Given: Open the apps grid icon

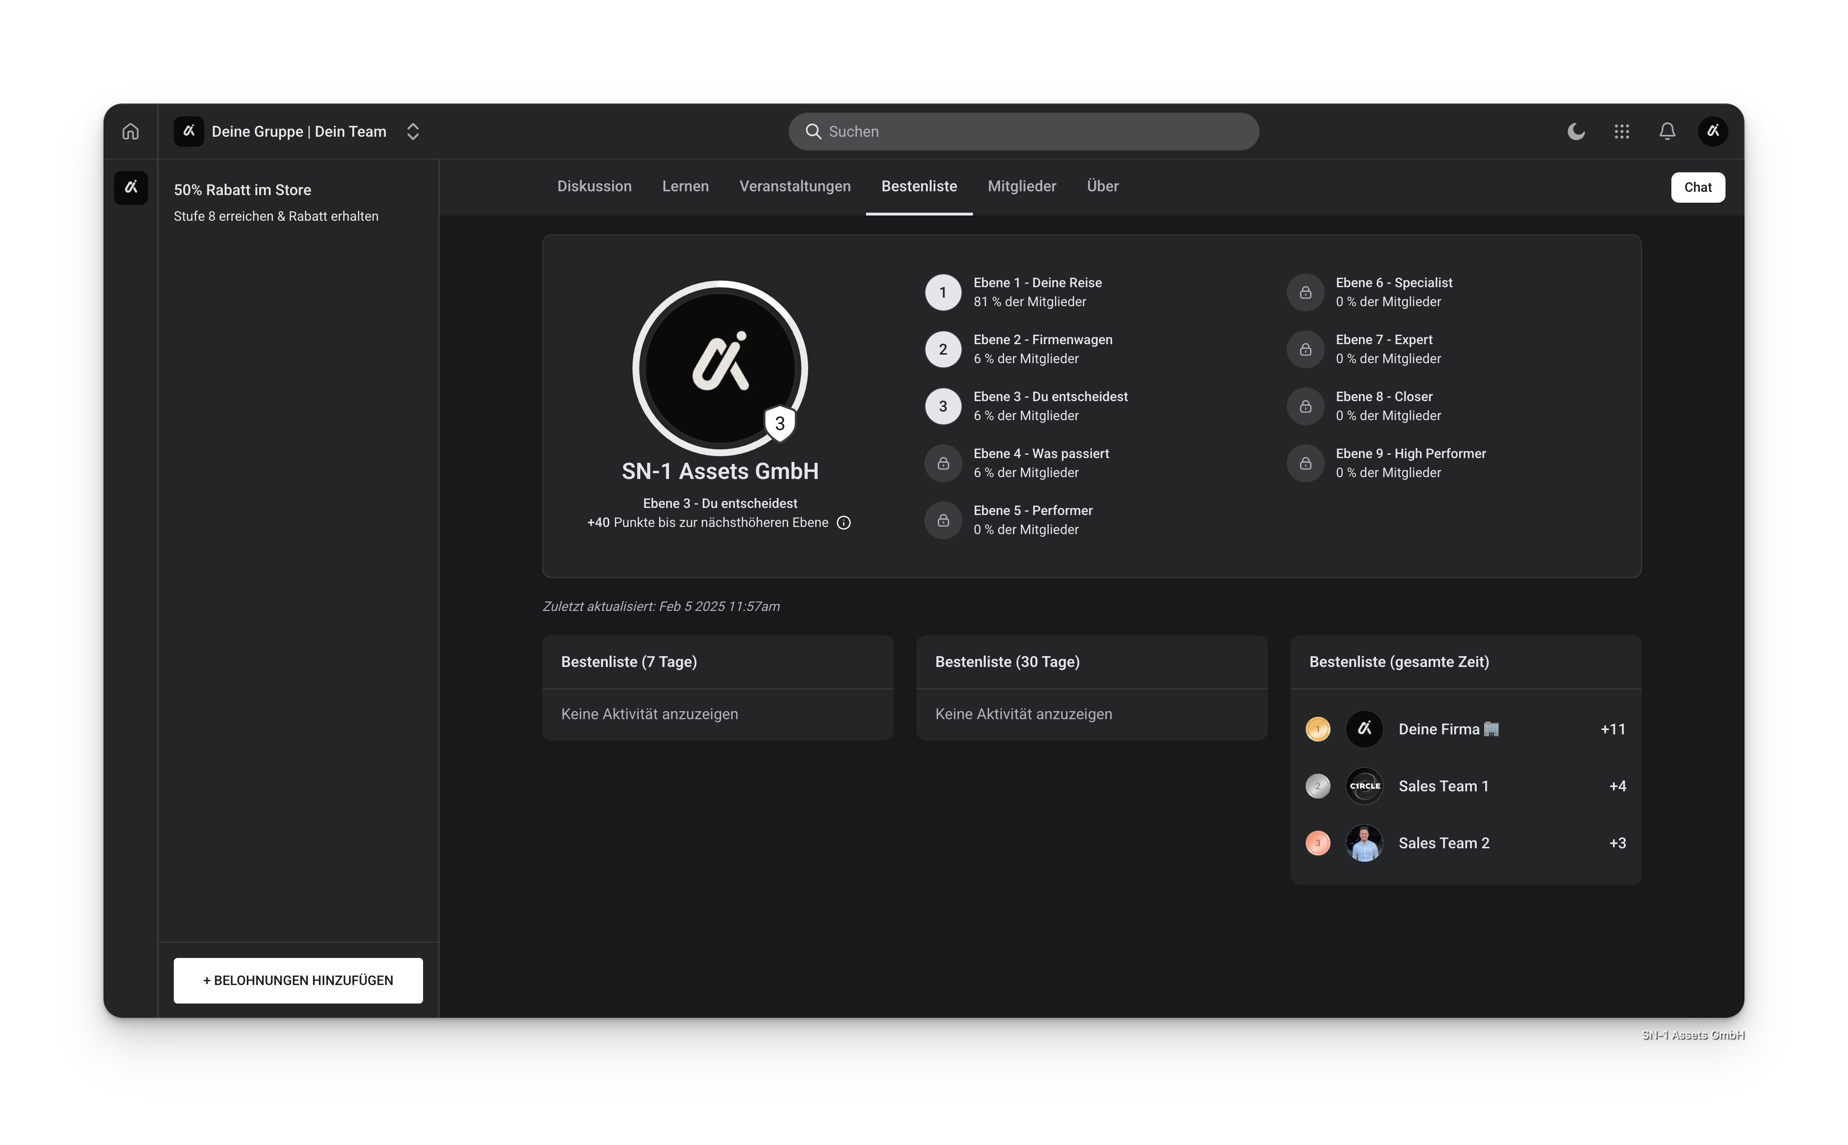Looking at the screenshot, I should click(x=1622, y=132).
